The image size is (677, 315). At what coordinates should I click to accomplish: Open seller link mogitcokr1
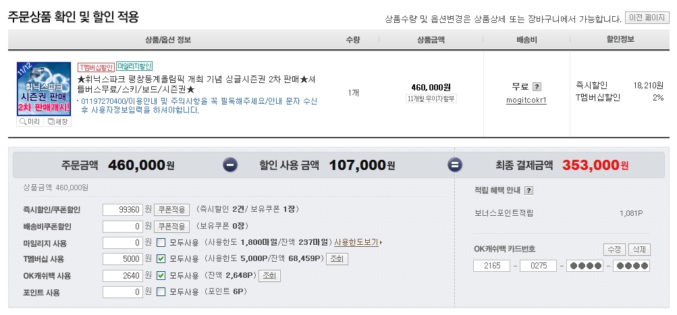pyautogui.click(x=526, y=100)
